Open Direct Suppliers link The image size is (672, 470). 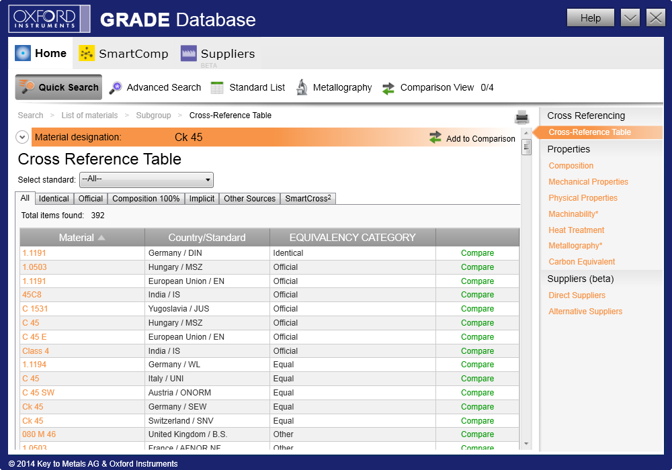577,295
